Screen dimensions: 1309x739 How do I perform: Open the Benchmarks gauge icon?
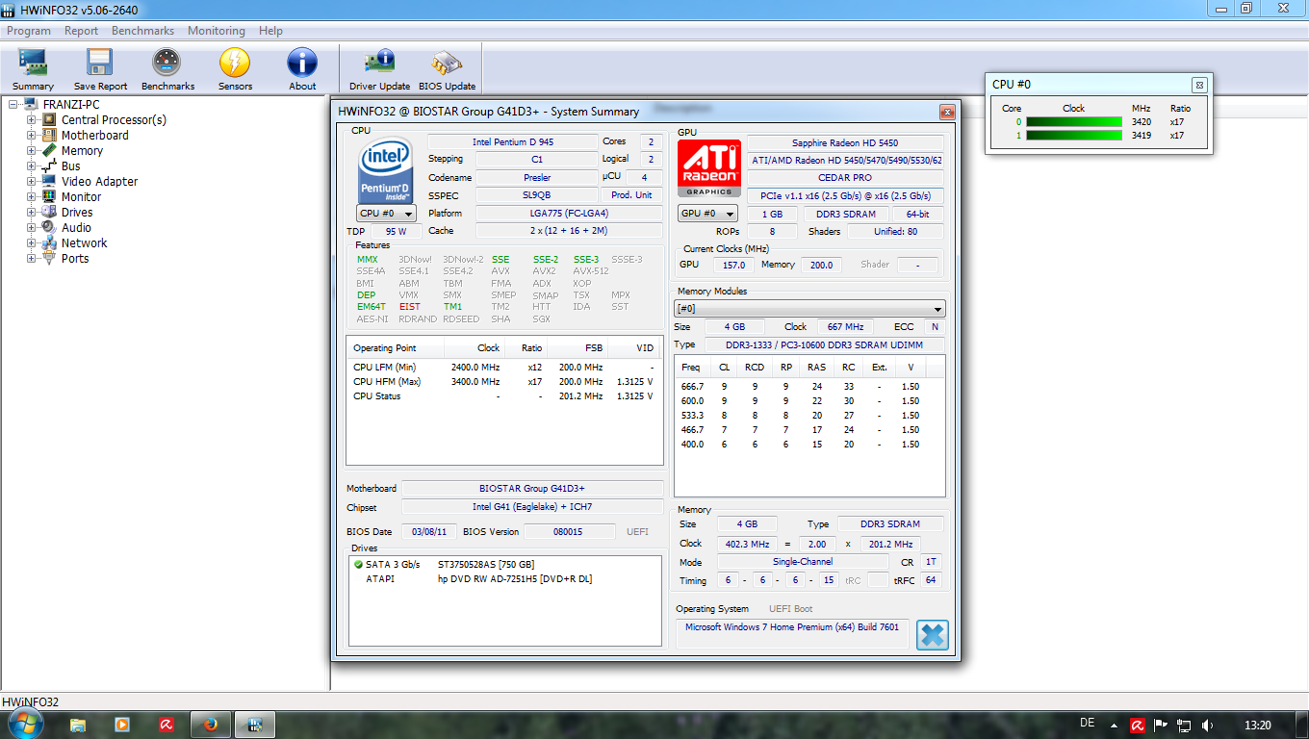click(x=167, y=69)
